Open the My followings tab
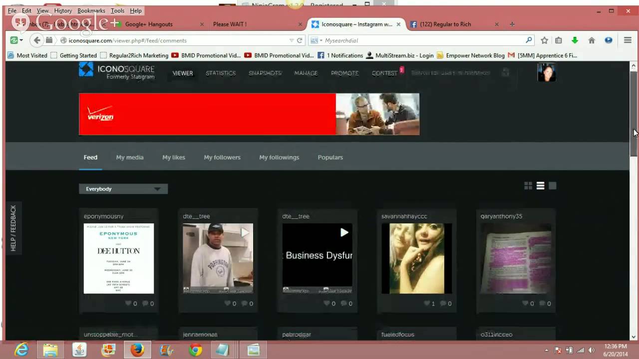The height and width of the screenshot is (359, 639). click(x=279, y=157)
